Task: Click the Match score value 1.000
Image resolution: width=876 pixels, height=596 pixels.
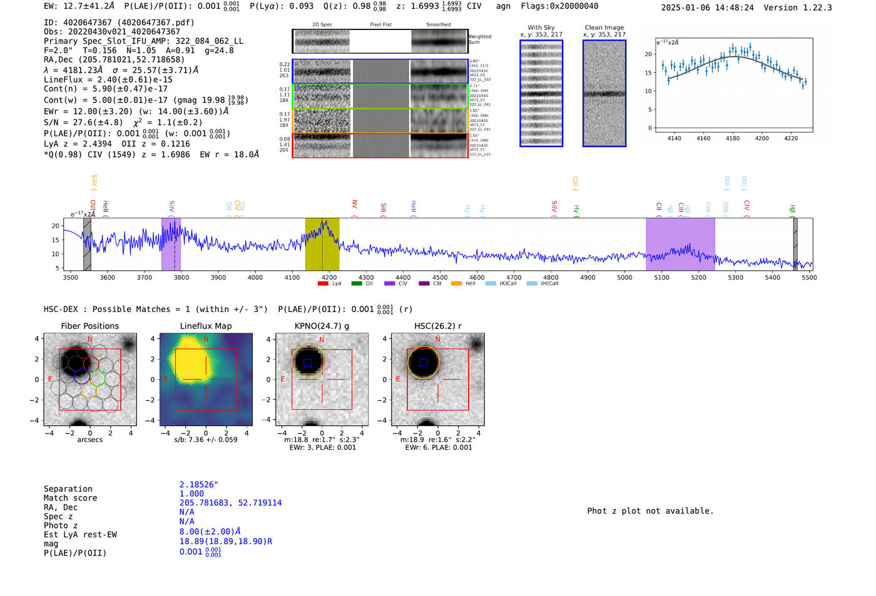Action: pyautogui.click(x=191, y=494)
